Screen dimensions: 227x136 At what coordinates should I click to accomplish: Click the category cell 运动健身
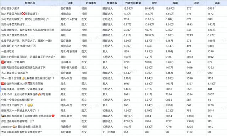point(66,62)
